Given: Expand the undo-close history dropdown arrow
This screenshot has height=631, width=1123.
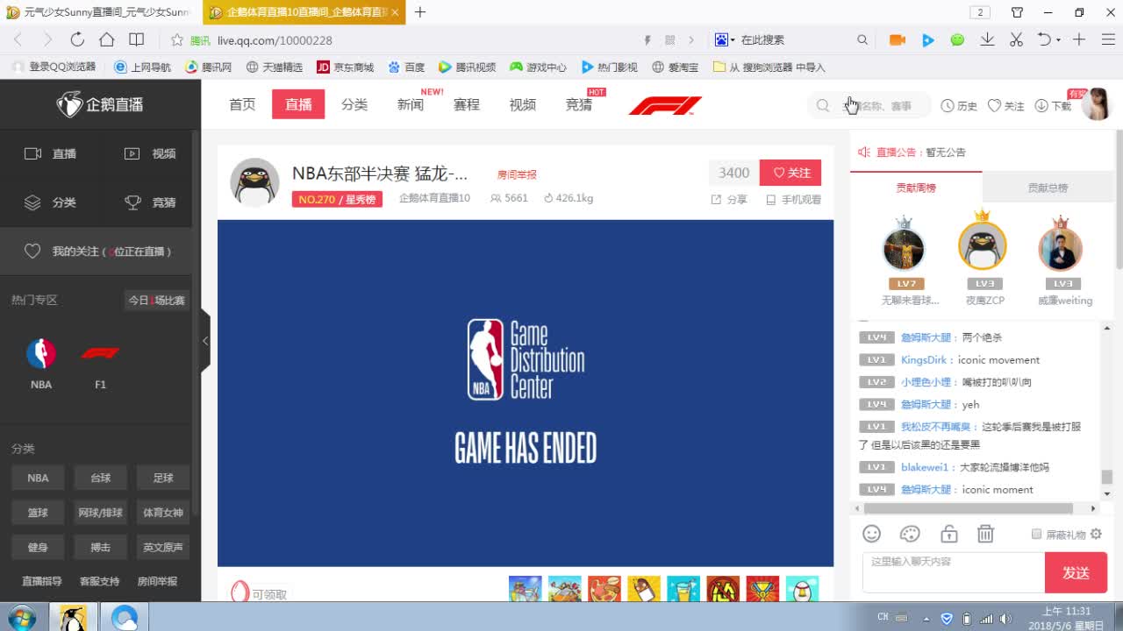Looking at the screenshot, I should pyautogui.click(x=1058, y=39).
